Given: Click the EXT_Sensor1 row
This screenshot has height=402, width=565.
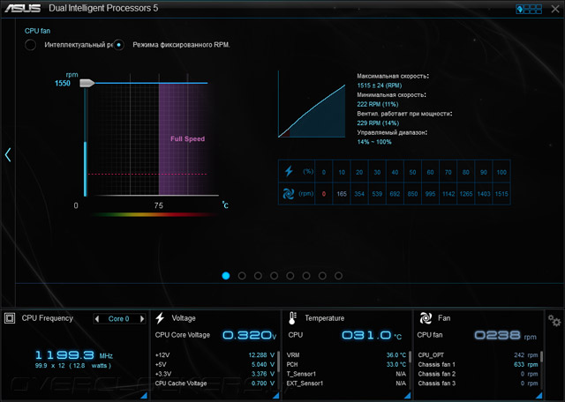Looking at the screenshot, I should [x=346, y=383].
